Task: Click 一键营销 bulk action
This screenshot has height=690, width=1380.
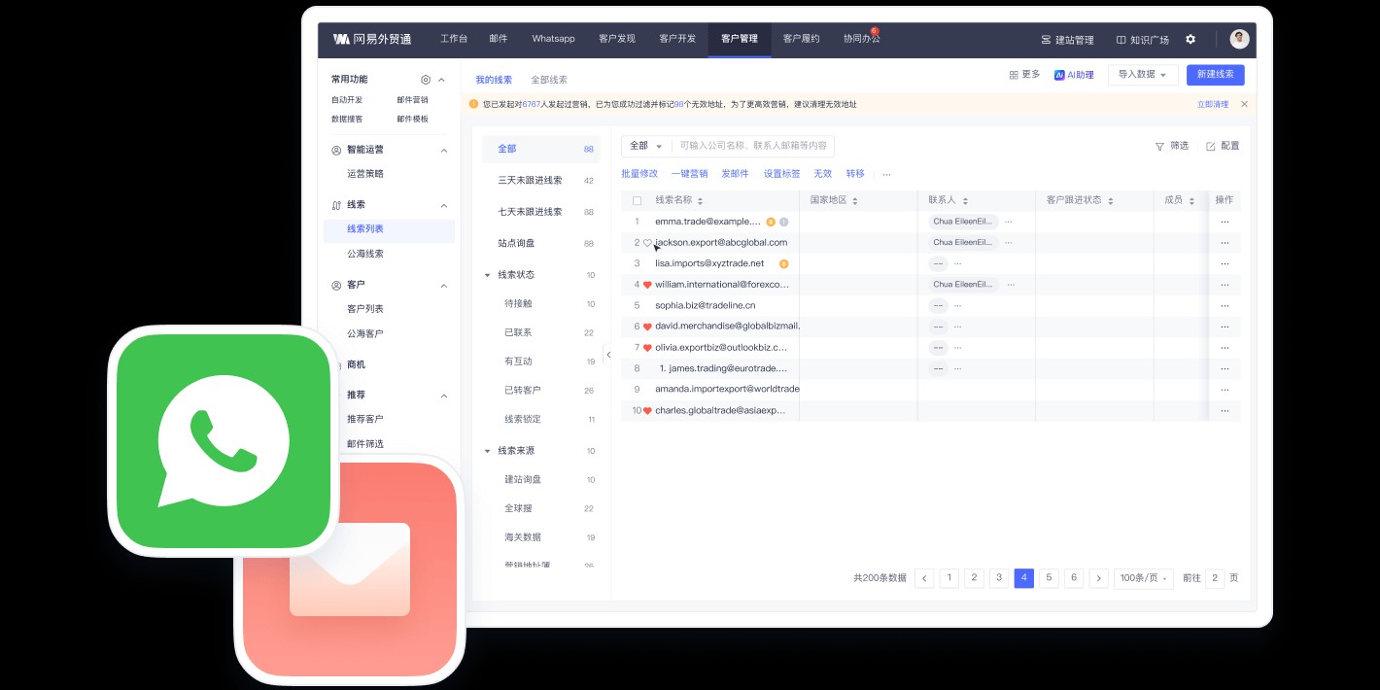Action: (689, 174)
